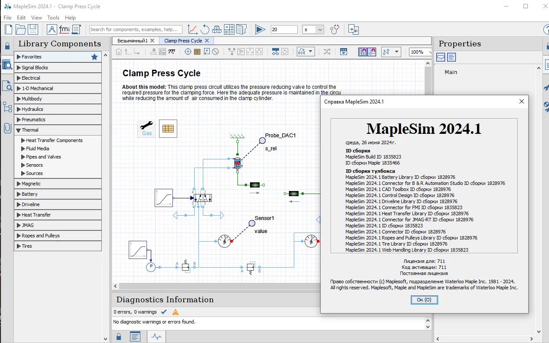Click the component search field
549x343 pixels.
tap(135, 29)
